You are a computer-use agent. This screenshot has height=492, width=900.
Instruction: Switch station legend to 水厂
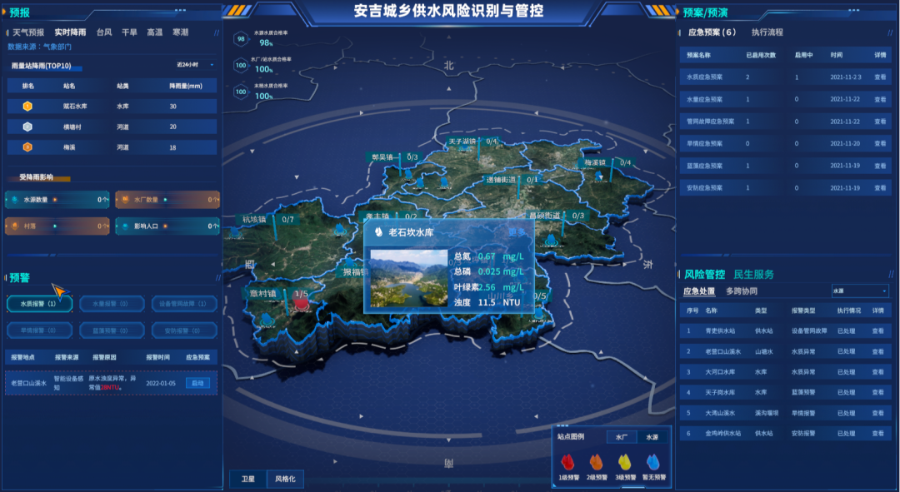point(622,436)
